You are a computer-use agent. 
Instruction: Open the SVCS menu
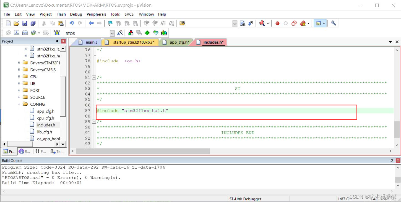(x=129, y=14)
